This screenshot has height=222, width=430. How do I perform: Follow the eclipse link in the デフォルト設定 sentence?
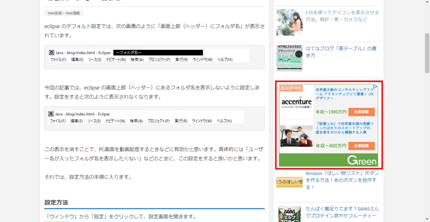(52, 27)
